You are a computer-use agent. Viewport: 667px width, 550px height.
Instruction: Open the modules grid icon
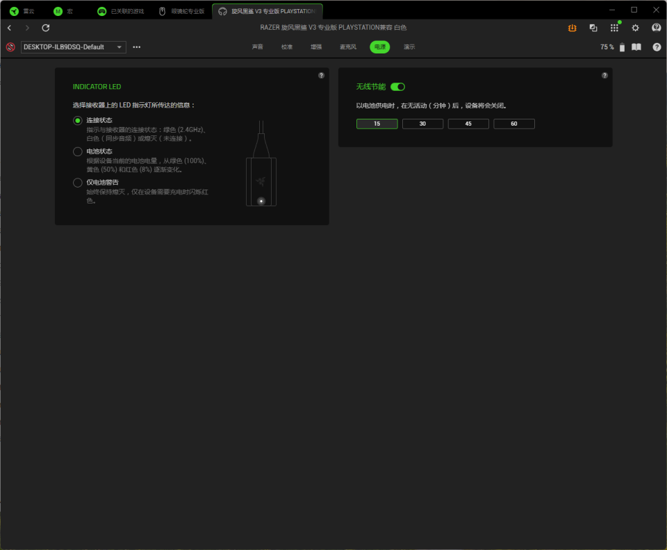point(614,28)
